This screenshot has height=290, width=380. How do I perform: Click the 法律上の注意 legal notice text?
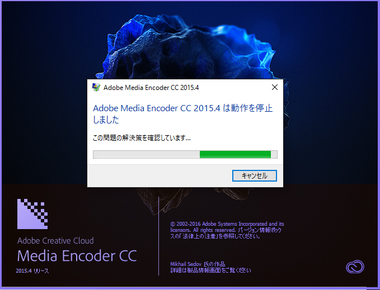(200, 236)
